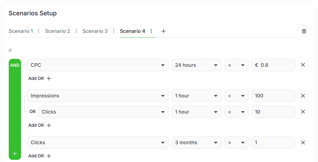Click the Impressions value field showing 100

coord(273,96)
